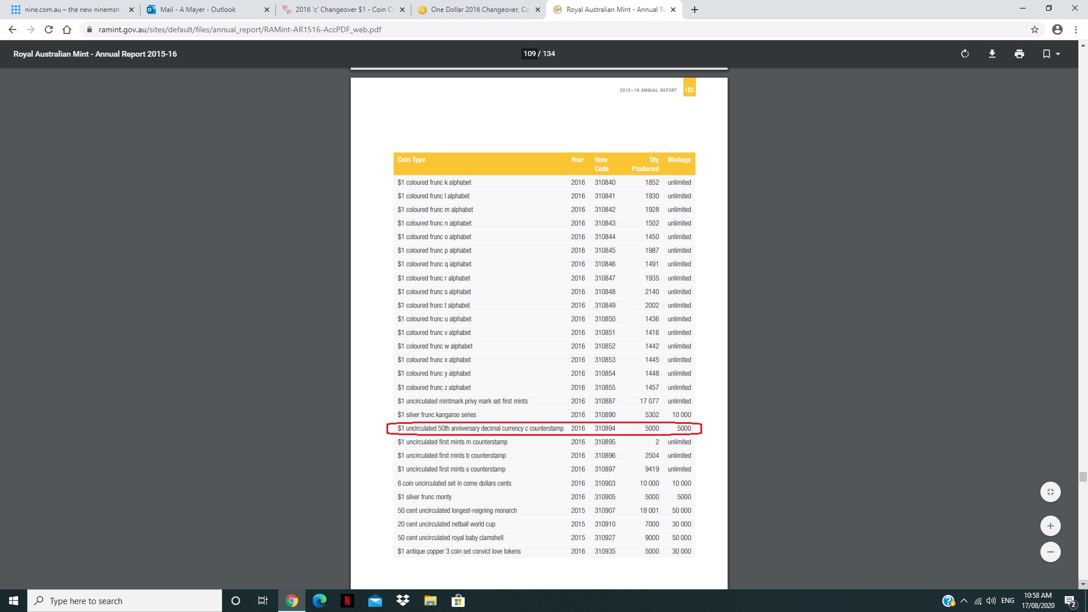1088x612 pixels.
Task: Reload the current page
Action: [49, 29]
